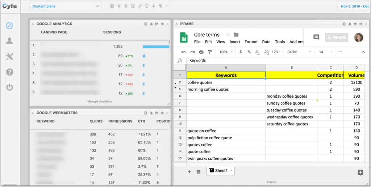This screenshot has height=187, width=371.
Task: Open the Format menu in Sheets
Action: [251, 42]
